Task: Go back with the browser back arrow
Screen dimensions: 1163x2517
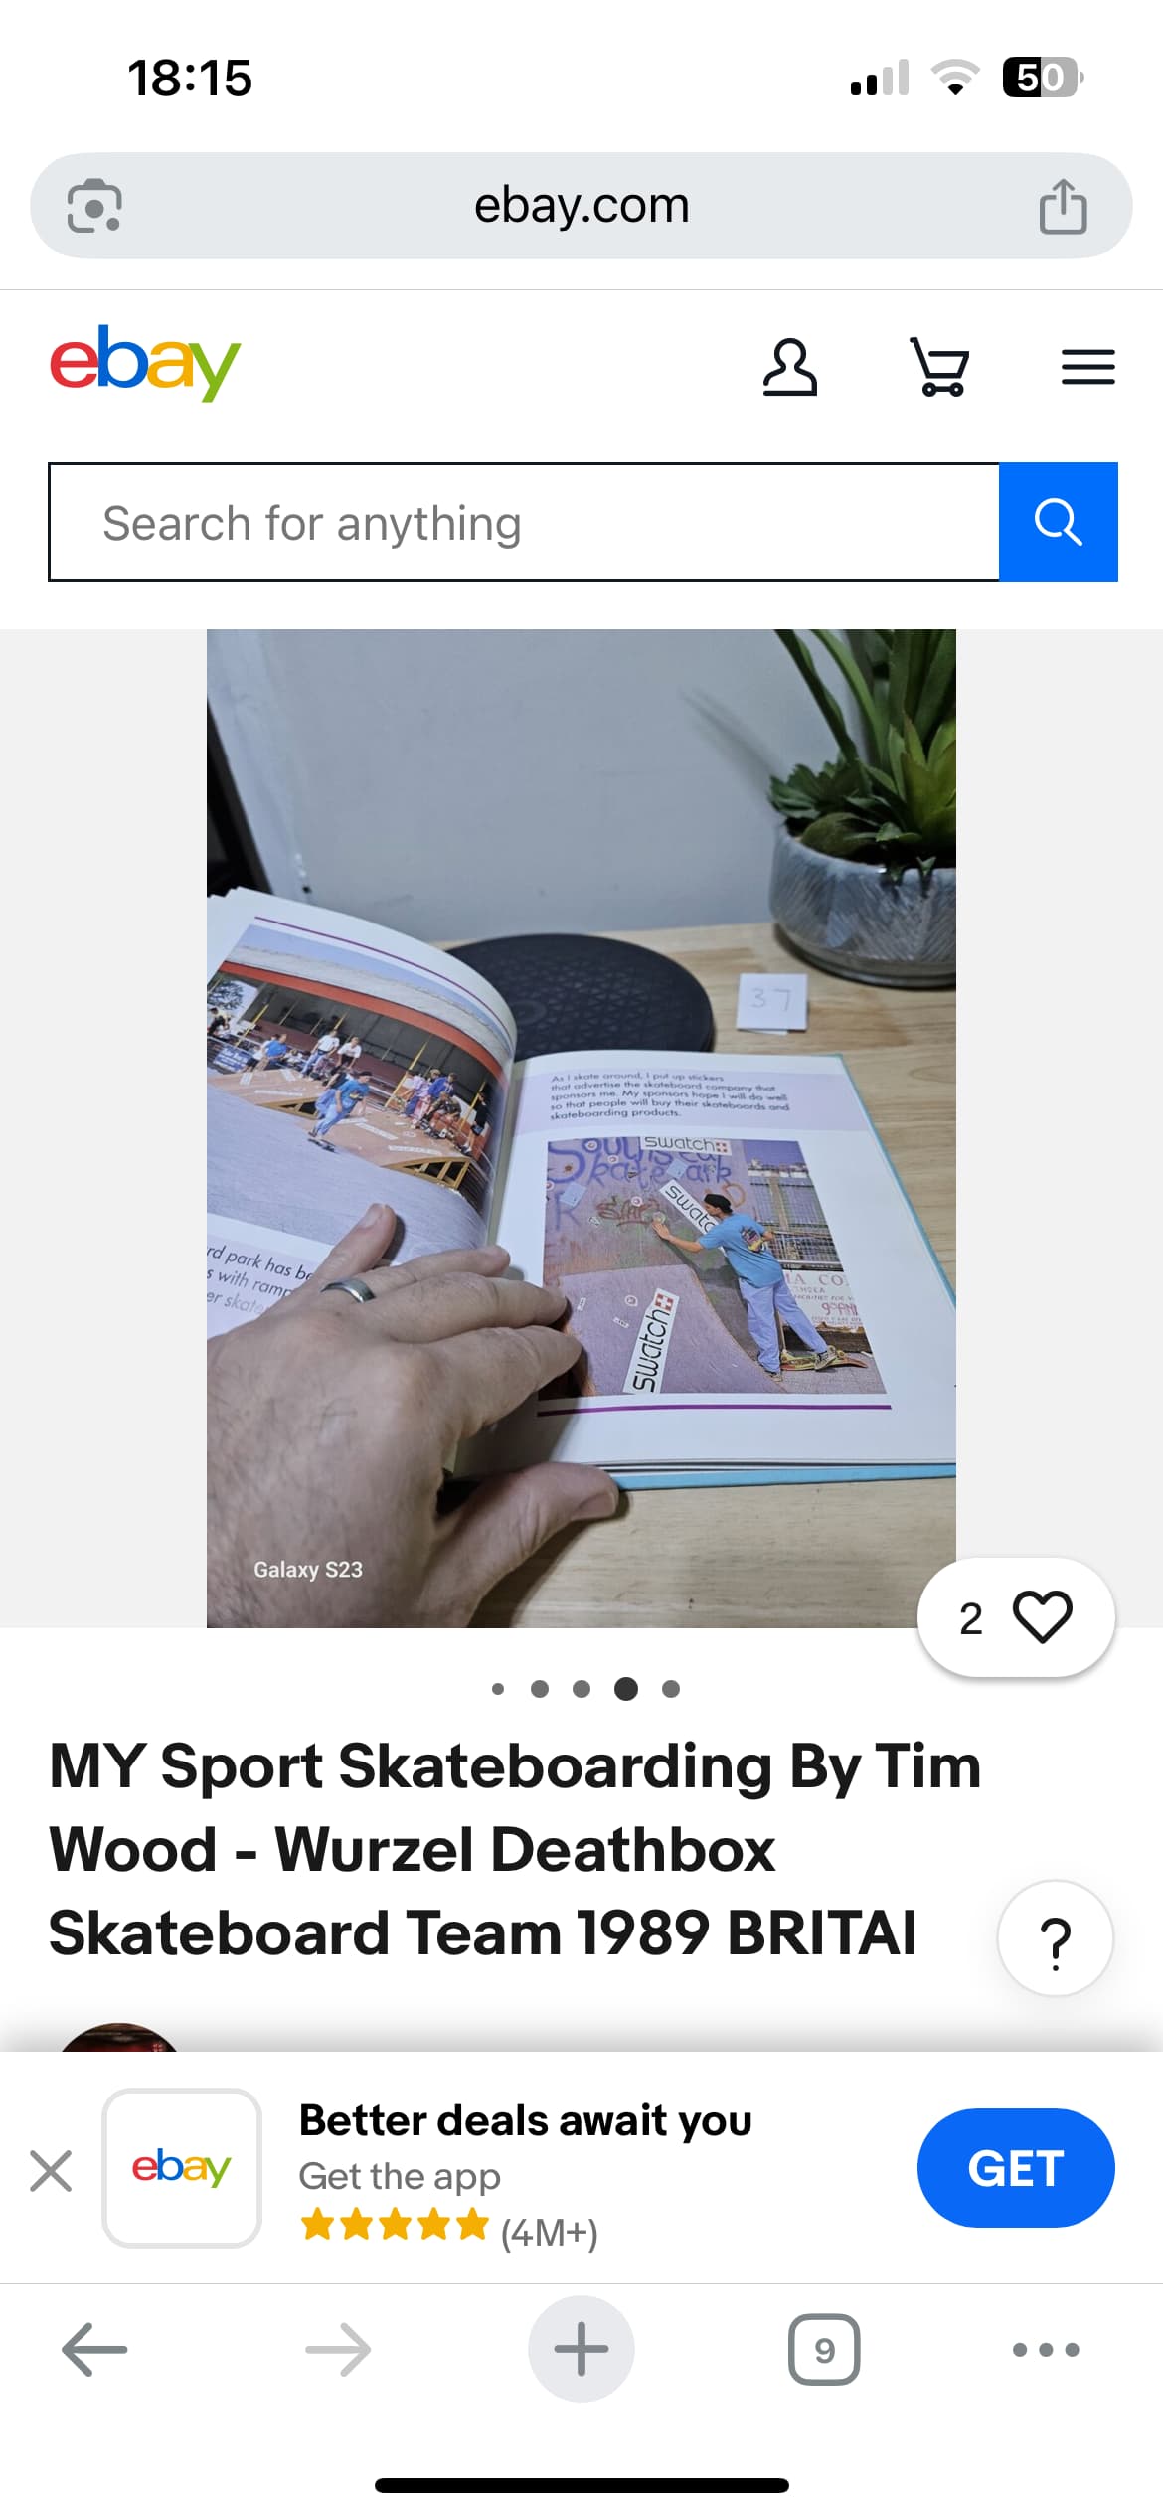Action: pyautogui.click(x=94, y=2350)
